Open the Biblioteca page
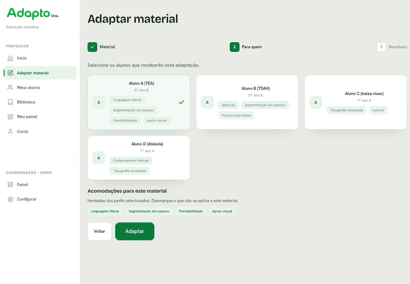Viewport: 410px width, 284px height. coord(40,102)
